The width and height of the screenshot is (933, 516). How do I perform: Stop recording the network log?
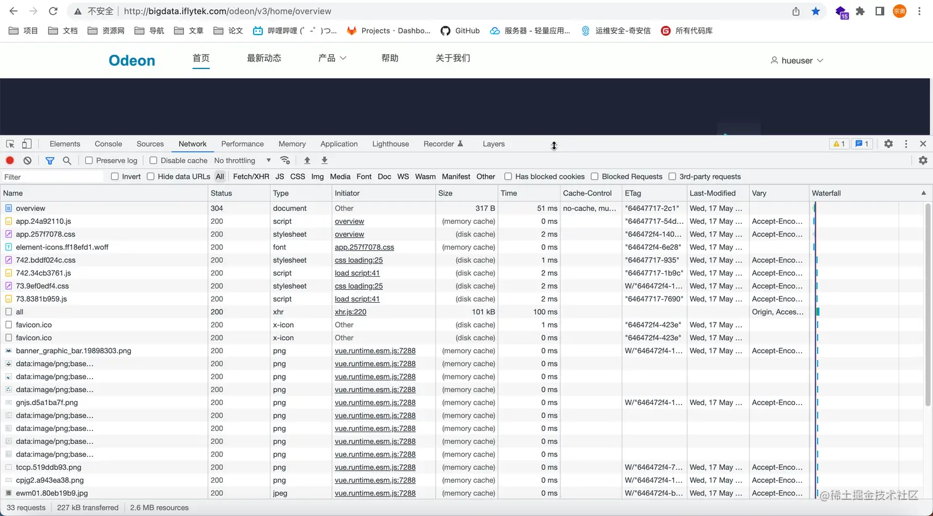tap(10, 160)
